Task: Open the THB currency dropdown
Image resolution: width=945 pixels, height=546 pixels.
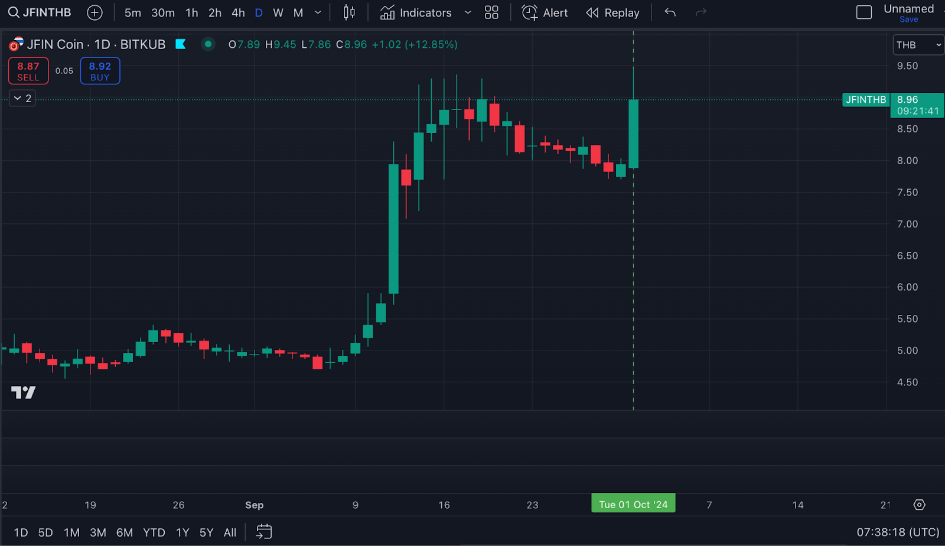Action: coord(918,45)
